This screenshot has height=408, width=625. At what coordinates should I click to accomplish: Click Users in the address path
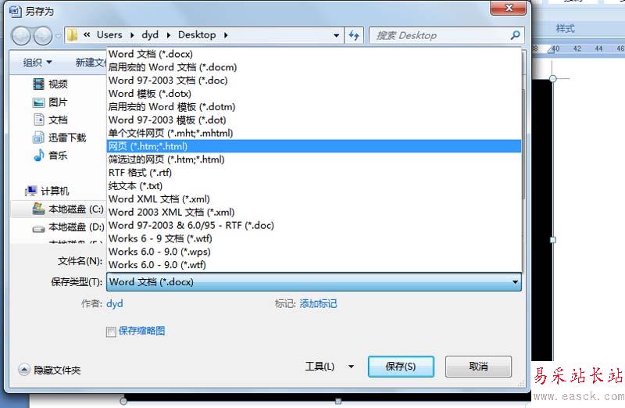point(109,35)
